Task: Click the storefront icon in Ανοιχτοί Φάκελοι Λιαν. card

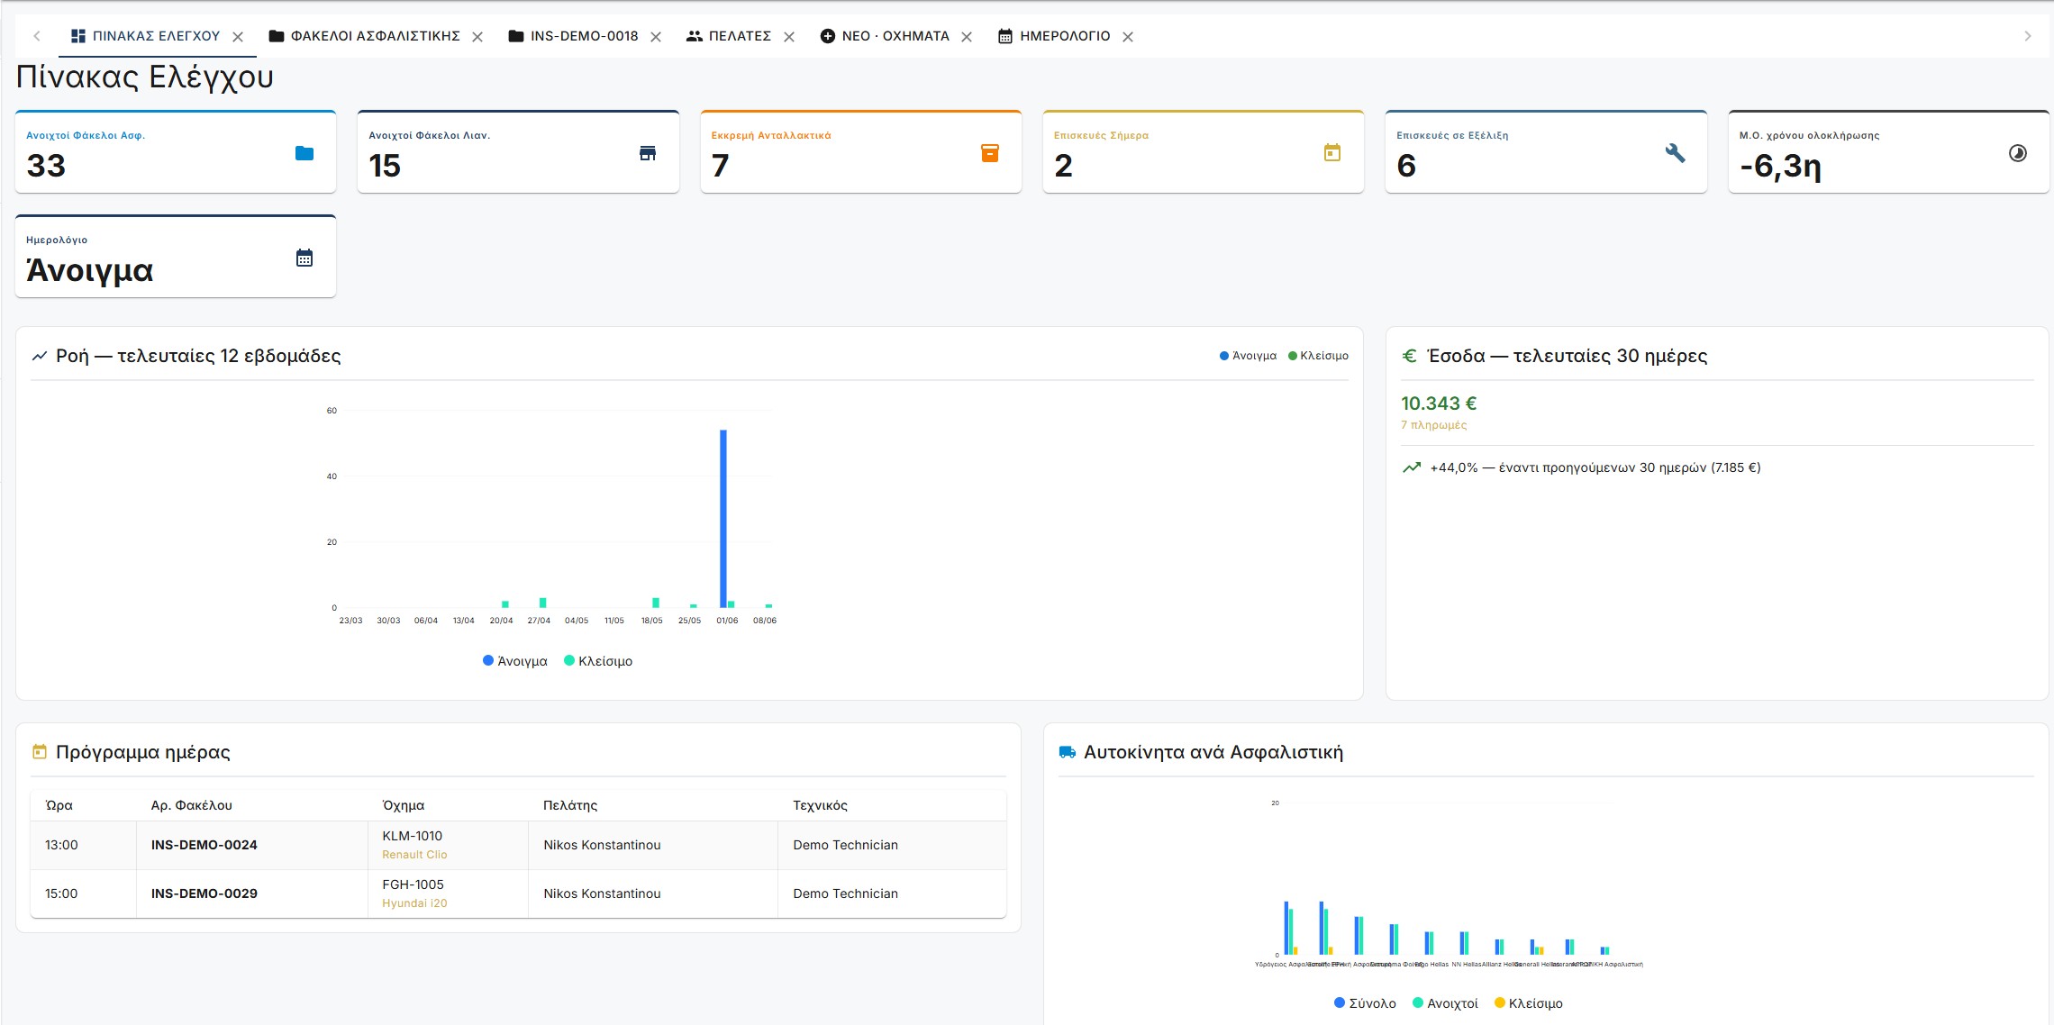Action: [x=648, y=153]
